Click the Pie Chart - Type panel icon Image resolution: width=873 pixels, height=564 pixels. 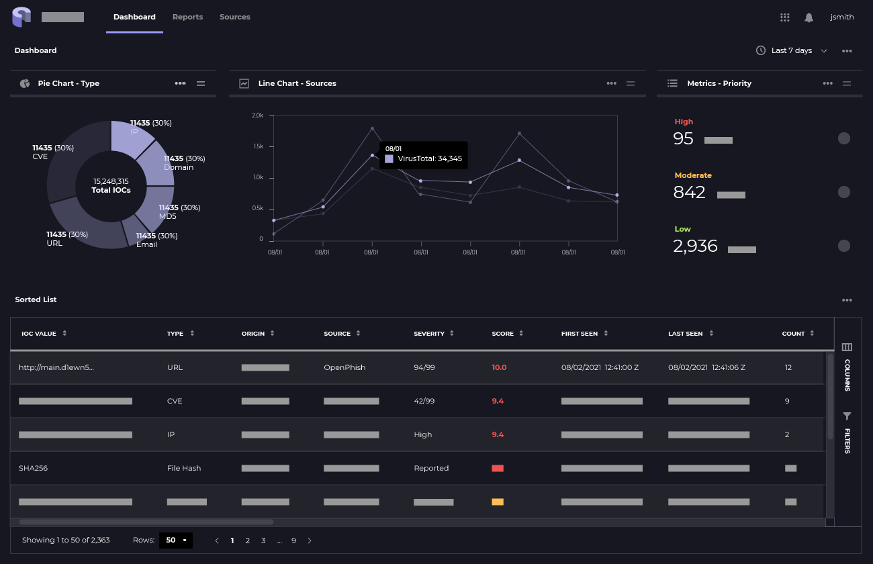tap(25, 83)
